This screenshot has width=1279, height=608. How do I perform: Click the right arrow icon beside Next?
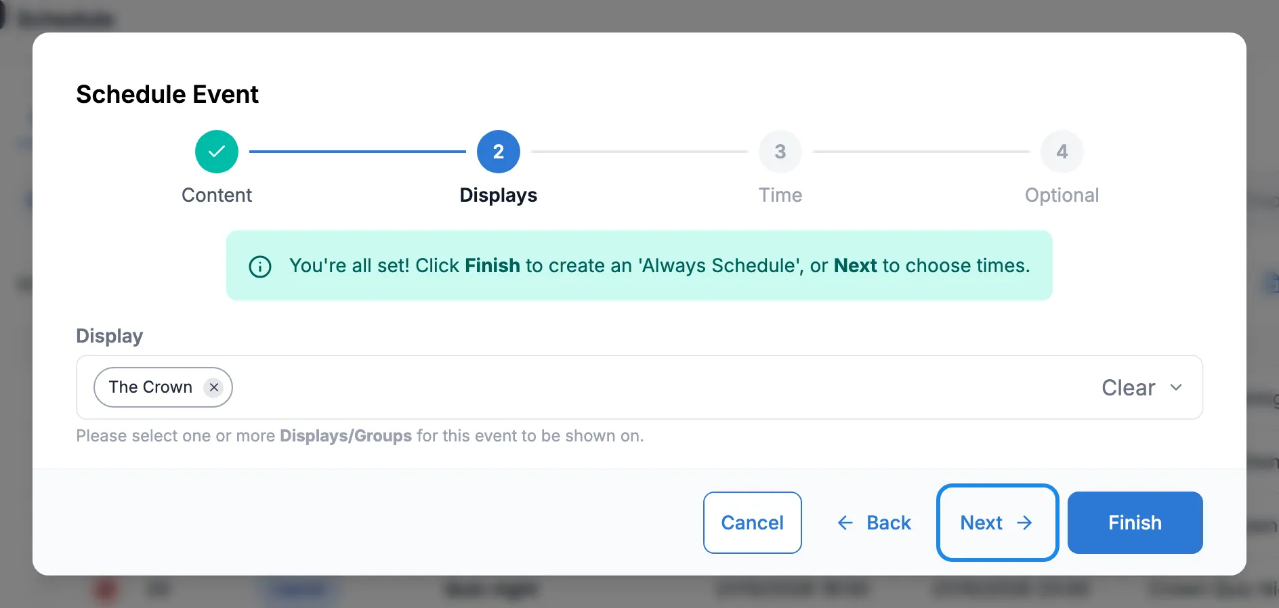[1025, 523]
